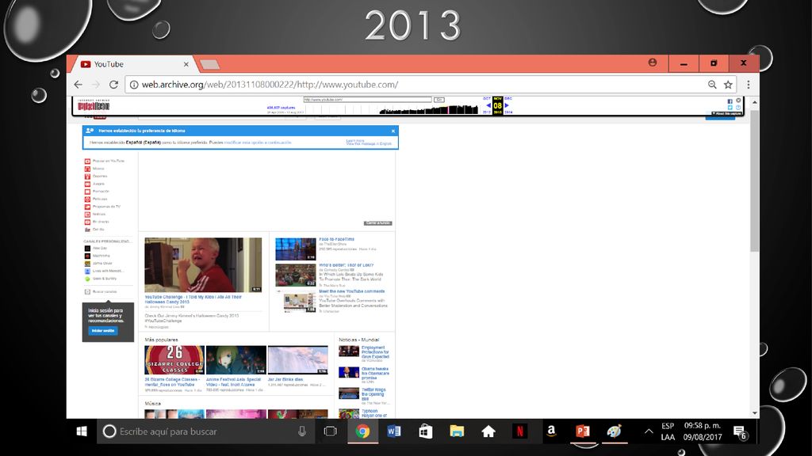The width and height of the screenshot is (812, 456).
Task: Click the Wayback Machine logo
Action: coord(94,105)
